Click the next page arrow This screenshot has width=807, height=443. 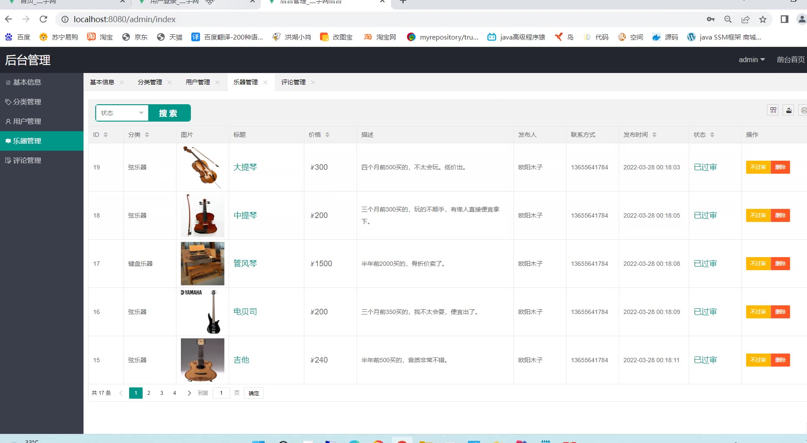point(189,393)
